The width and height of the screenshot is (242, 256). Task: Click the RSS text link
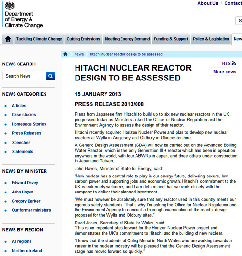227,64
